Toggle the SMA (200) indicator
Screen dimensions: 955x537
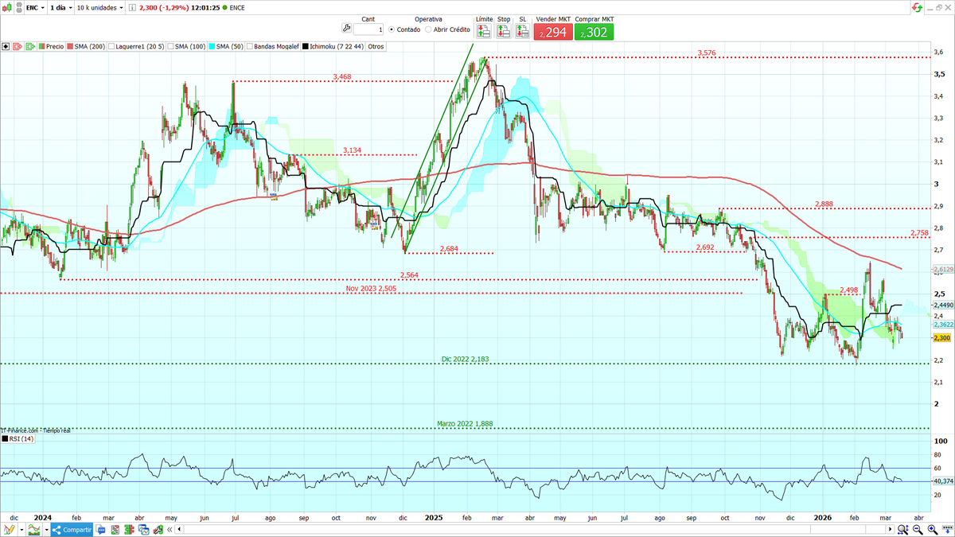point(86,46)
